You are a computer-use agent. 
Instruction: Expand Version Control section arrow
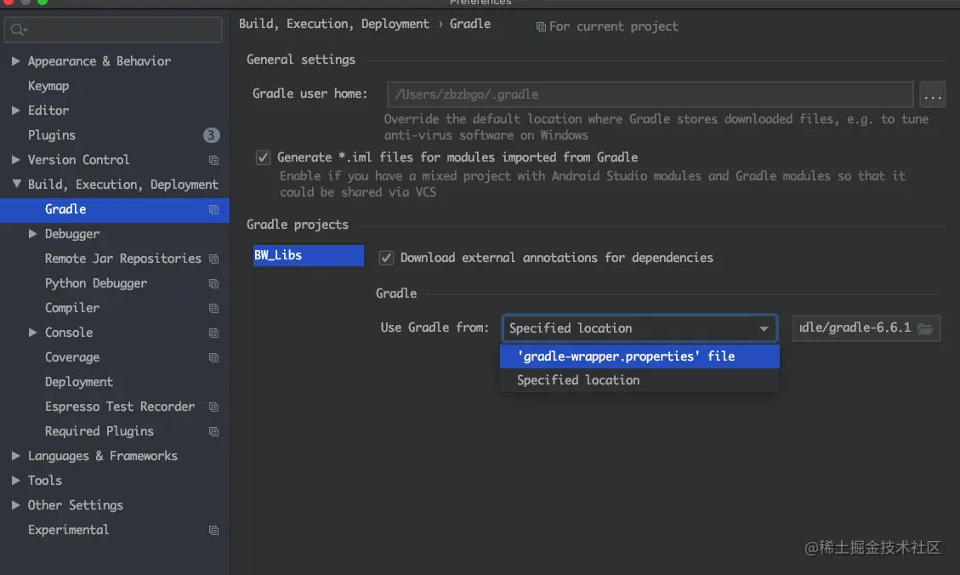16,159
